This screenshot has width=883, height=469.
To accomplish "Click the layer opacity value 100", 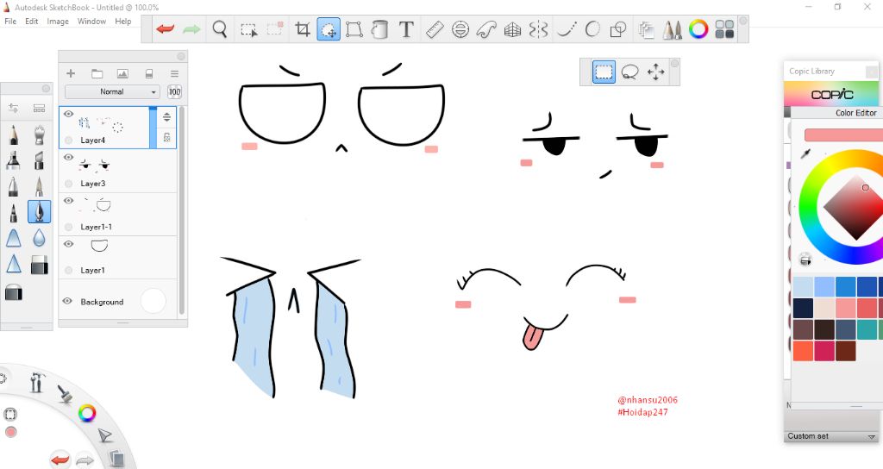I will (x=174, y=91).
